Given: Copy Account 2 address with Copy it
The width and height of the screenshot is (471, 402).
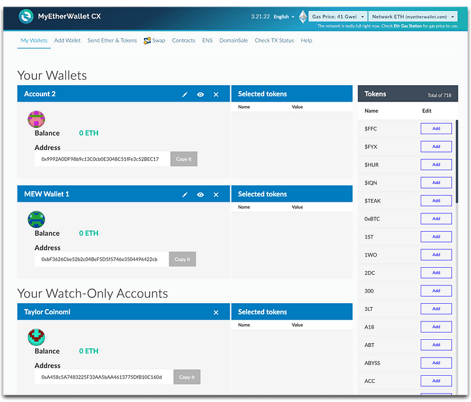Looking at the screenshot, I should [184, 159].
